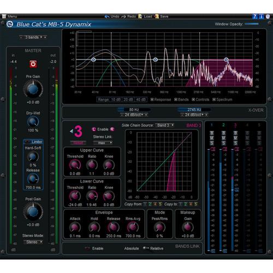Click the Blue Cat logo next to the title
Image resolution: width=273 pixels, height=273 pixels.
point(10,24)
